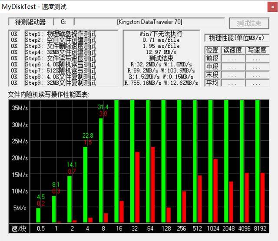
Task: Click the 测试结束 button
Action: [249, 23]
